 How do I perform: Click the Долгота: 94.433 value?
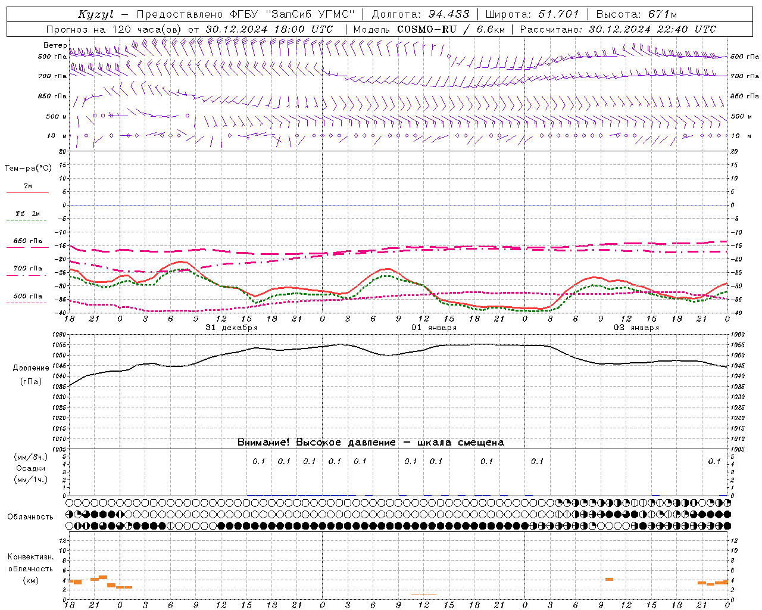point(421,14)
